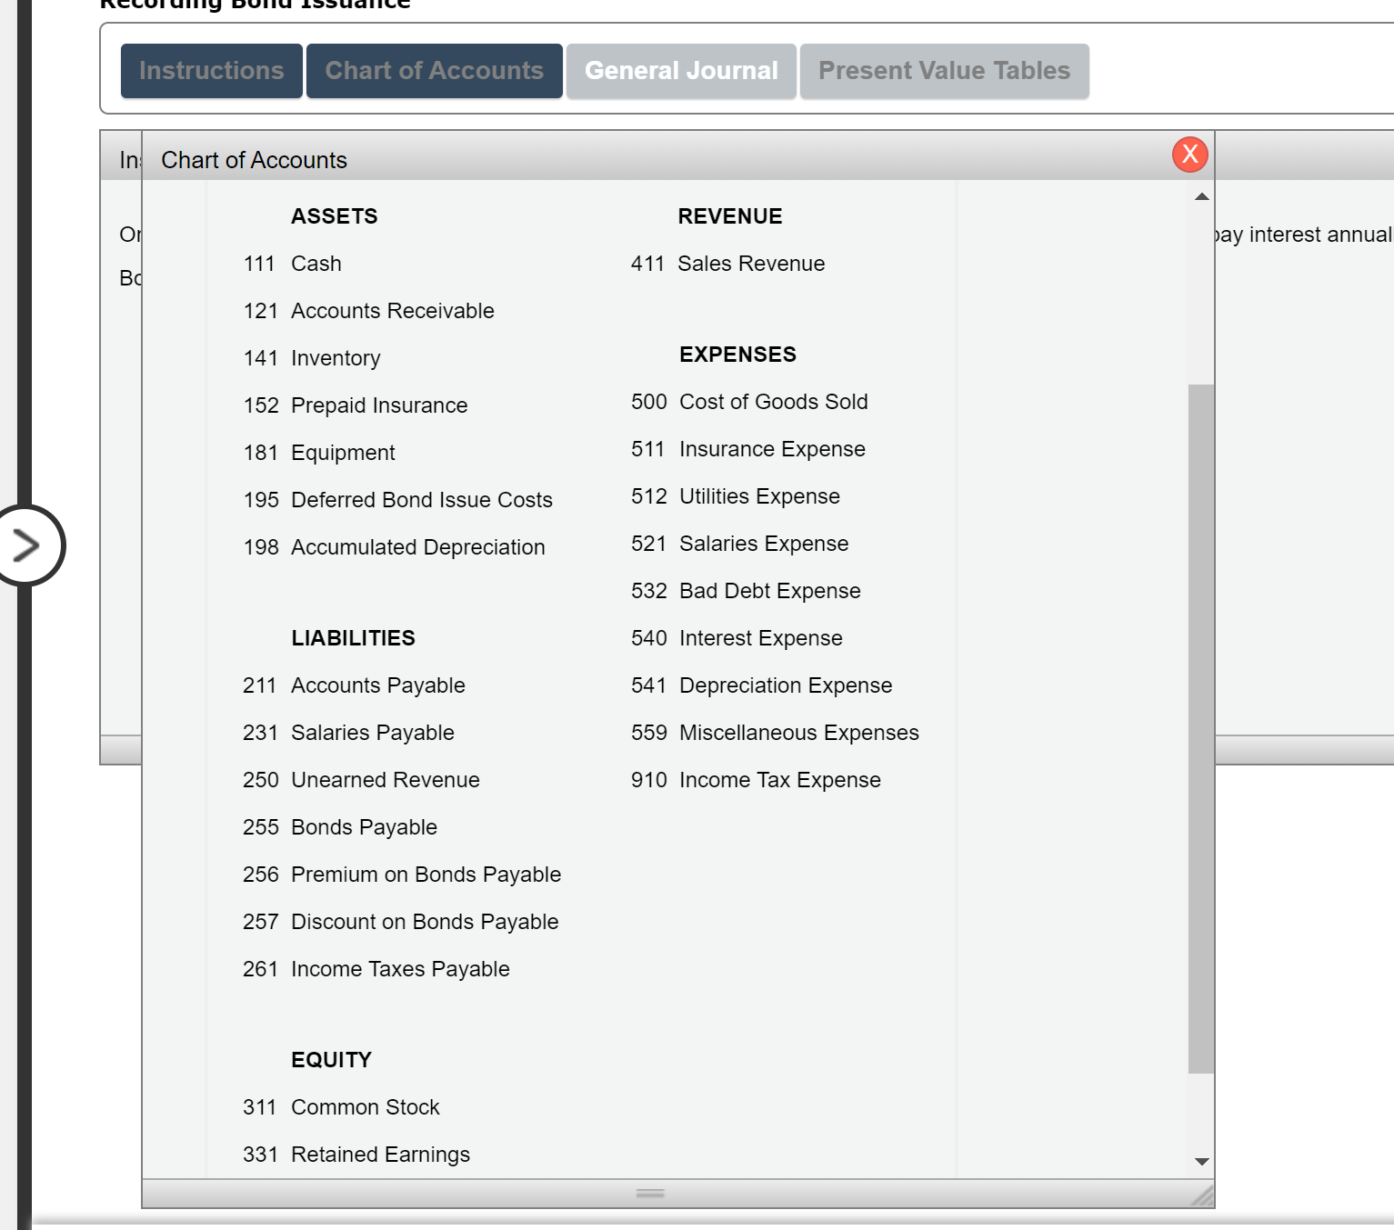Select account 111 Cash
1394x1230 pixels.
(x=293, y=264)
